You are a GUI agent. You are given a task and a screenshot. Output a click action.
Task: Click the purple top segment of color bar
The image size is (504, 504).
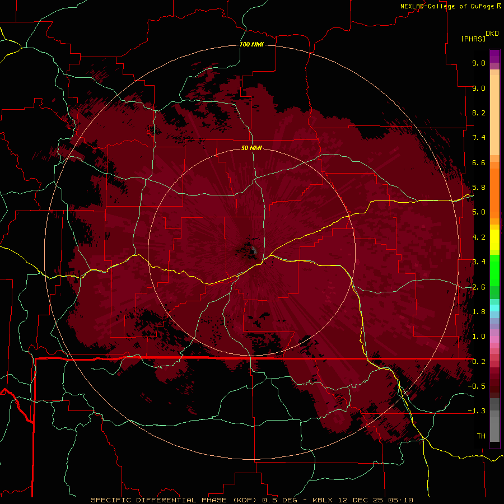point(494,56)
